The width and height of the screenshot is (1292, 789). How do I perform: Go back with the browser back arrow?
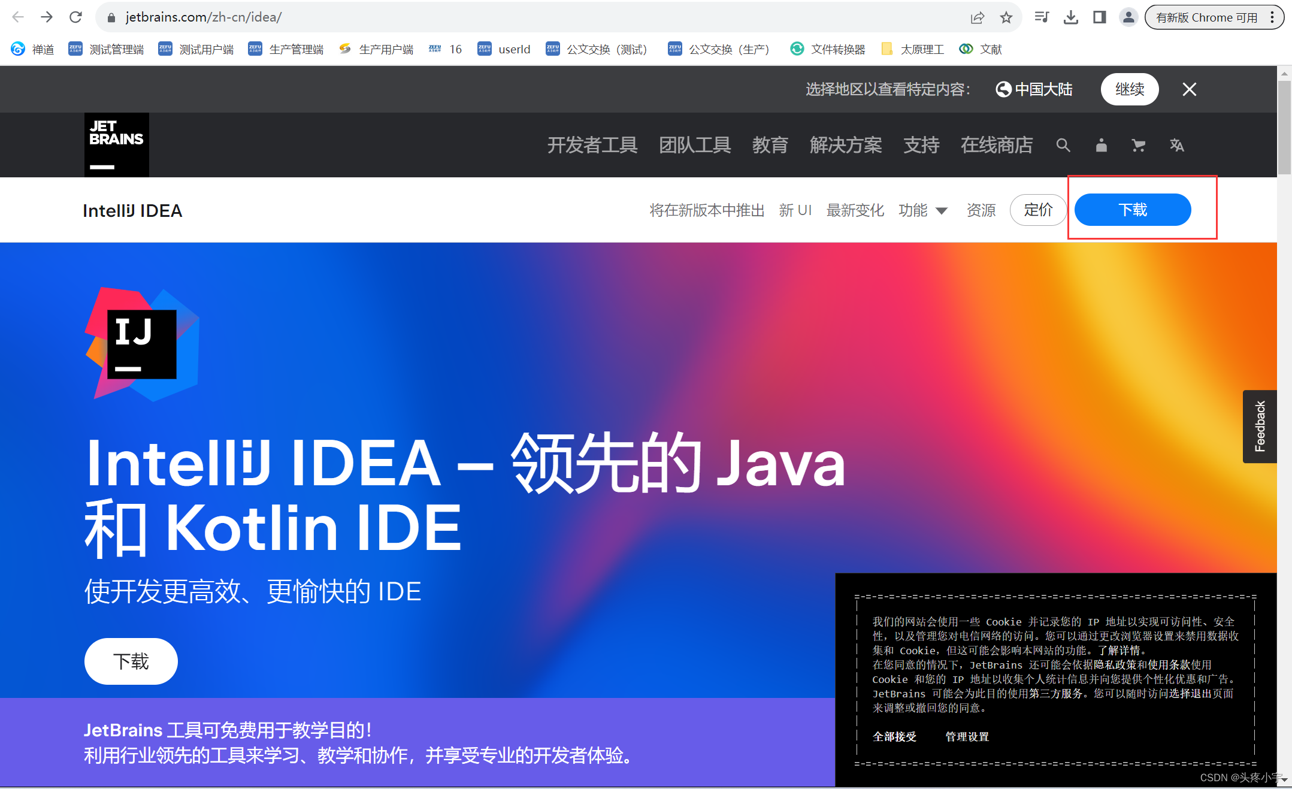click(x=18, y=17)
